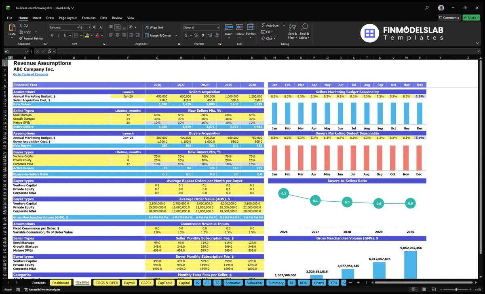Click the Decrease Decimal icon
Viewport: 485px width, 294px height.
(x=217, y=35)
